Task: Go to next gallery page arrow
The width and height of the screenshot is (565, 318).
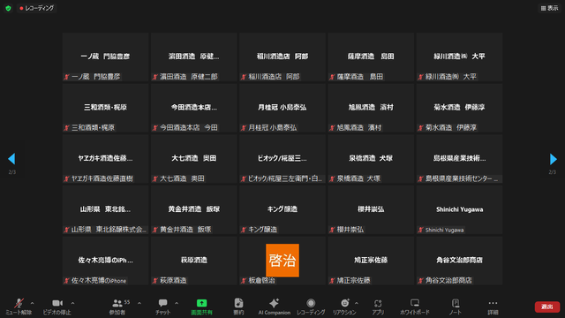Action: coord(554,159)
